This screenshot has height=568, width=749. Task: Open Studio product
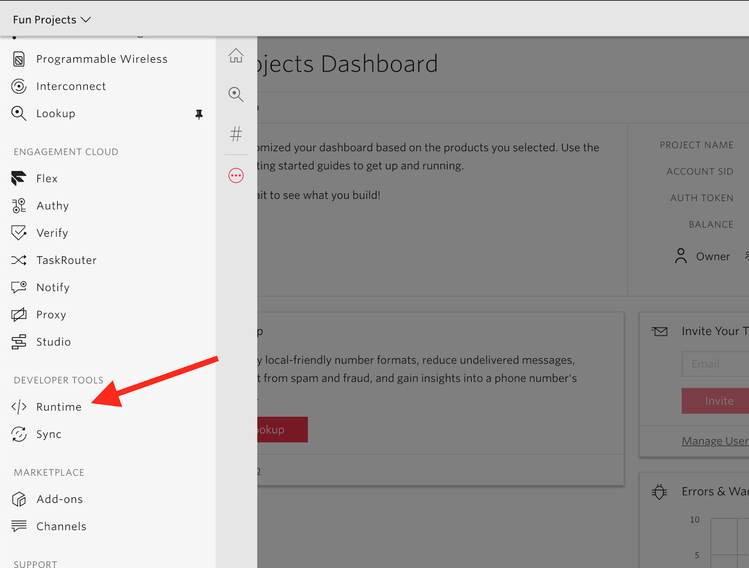coord(53,342)
